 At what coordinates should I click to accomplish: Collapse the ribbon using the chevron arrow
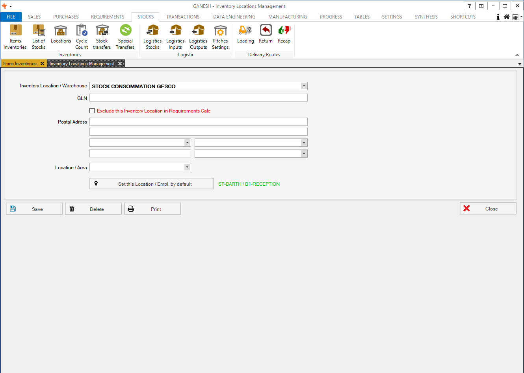pyautogui.click(x=517, y=55)
